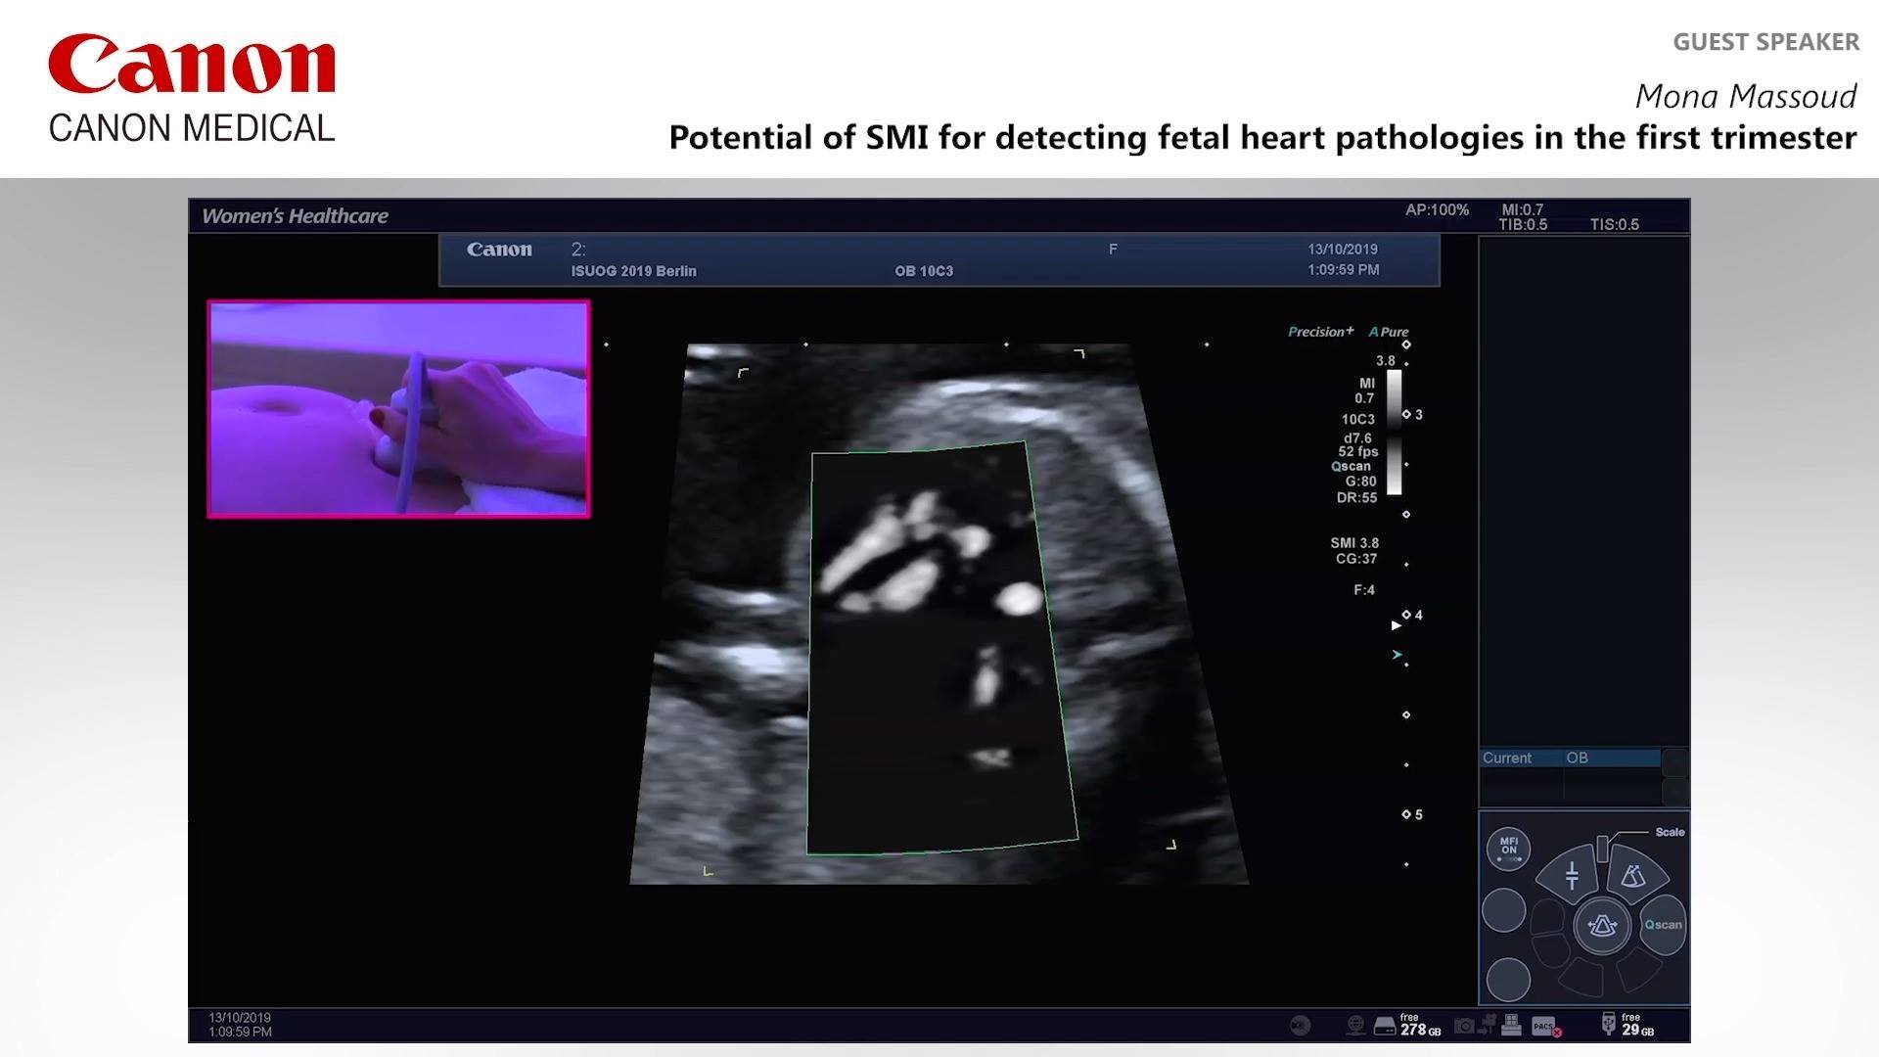The height and width of the screenshot is (1057, 1879).
Task: Click the 'F' sex indicator in header
Action: 1113,250
